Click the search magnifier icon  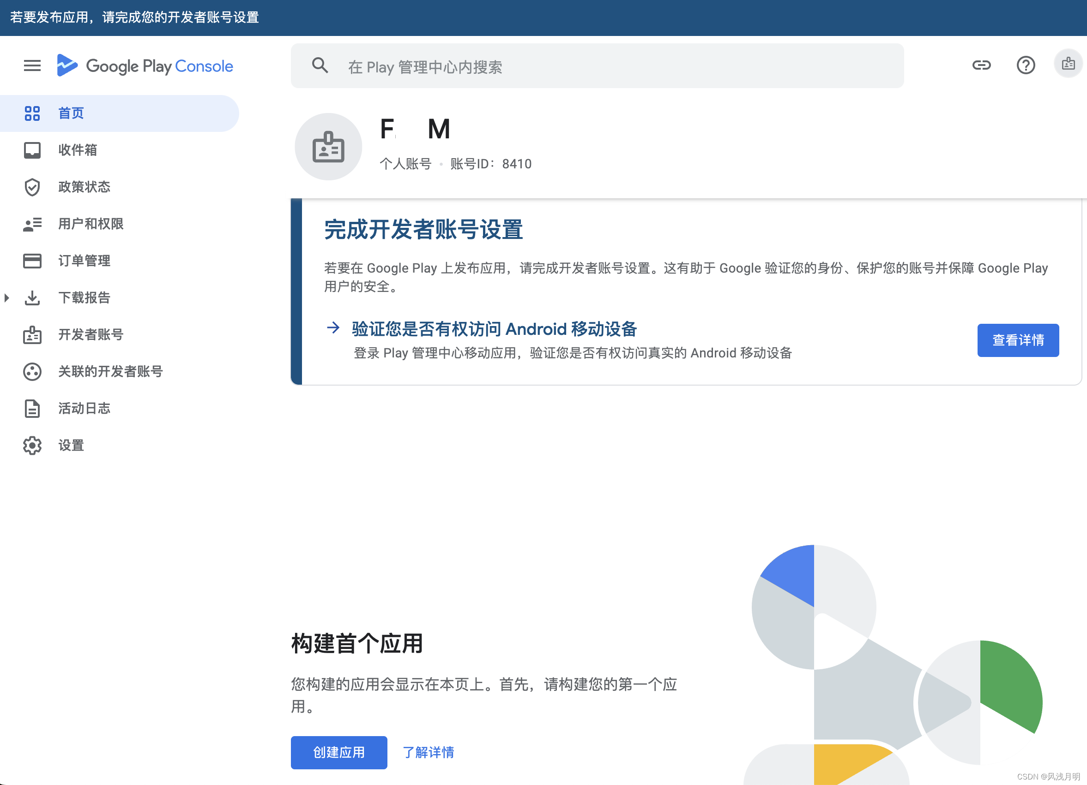pos(320,65)
